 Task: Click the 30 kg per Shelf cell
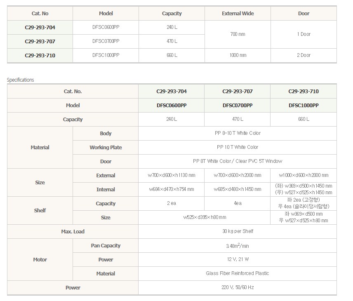click(238, 231)
